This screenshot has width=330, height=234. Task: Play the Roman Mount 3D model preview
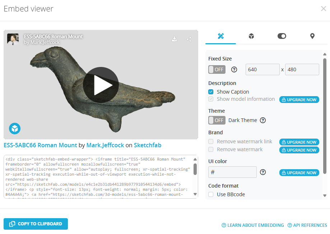101,85
